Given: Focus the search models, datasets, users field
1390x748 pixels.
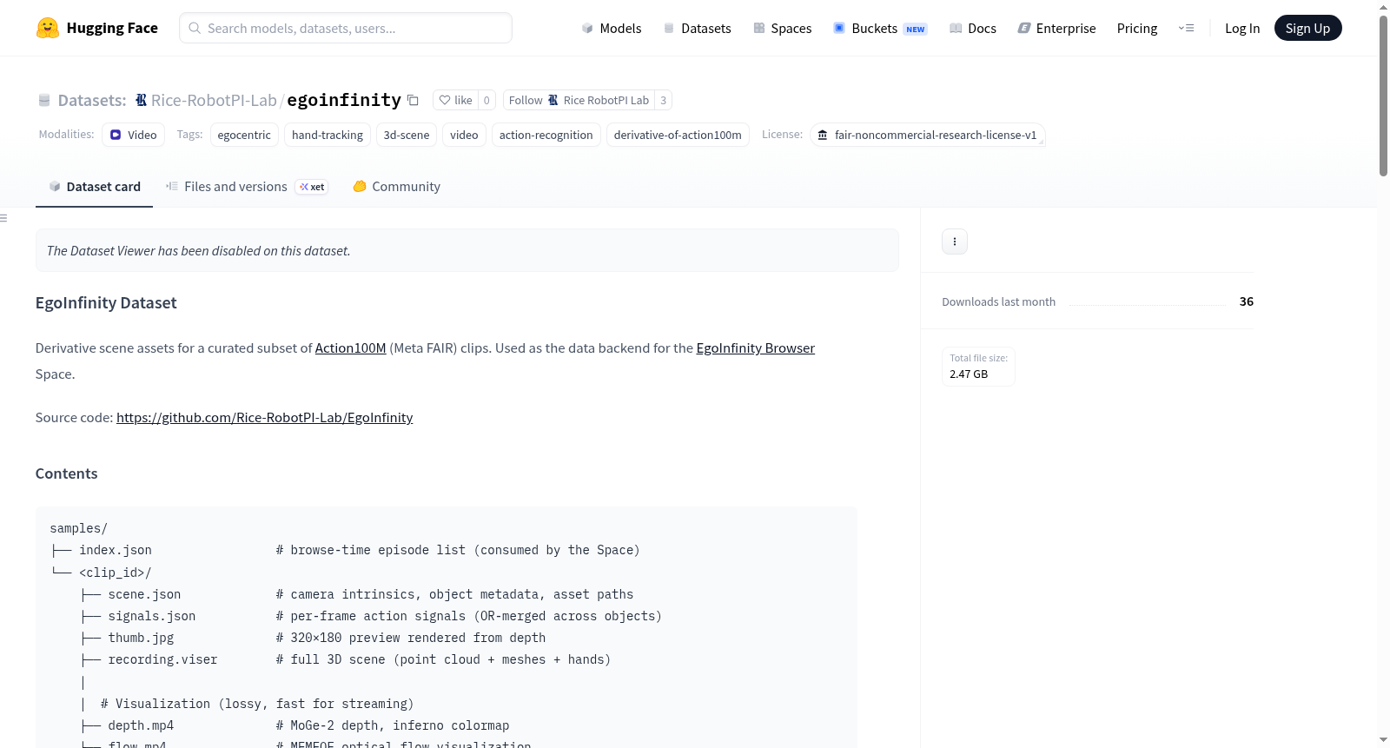Looking at the screenshot, I should 346,28.
